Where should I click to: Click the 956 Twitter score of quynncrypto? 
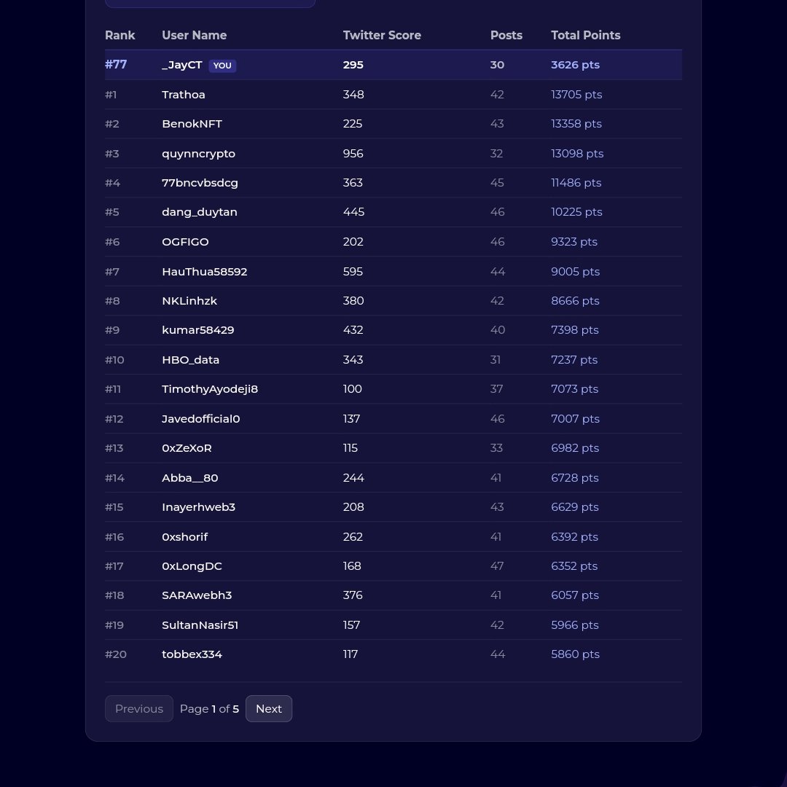coord(353,154)
